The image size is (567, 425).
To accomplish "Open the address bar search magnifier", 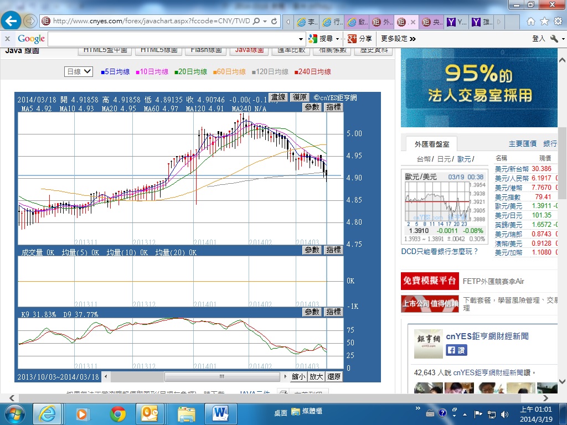I will coord(256,22).
